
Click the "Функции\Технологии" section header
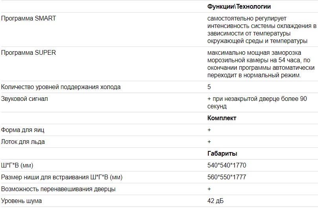(239, 7)
